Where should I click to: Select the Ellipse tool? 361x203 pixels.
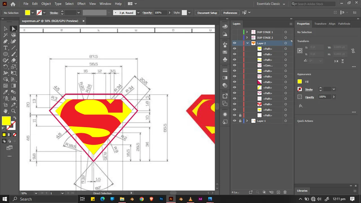[x=5, y=54]
